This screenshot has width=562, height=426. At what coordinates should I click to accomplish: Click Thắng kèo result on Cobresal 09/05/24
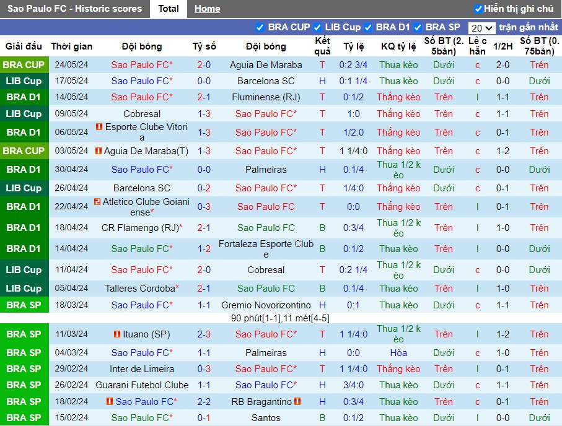point(398,113)
